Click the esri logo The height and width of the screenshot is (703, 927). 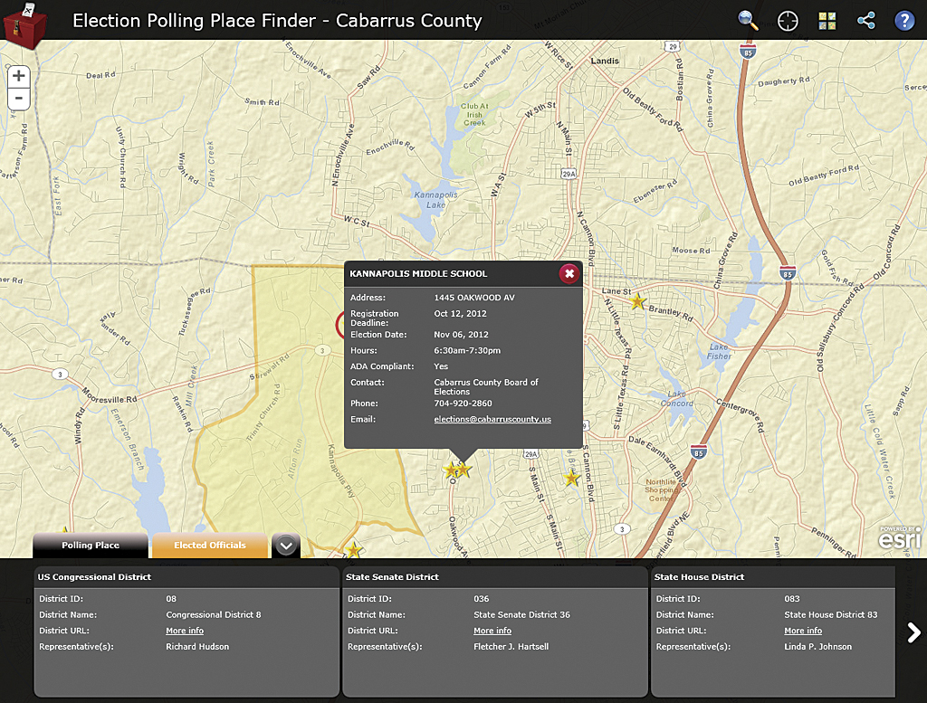tap(899, 538)
